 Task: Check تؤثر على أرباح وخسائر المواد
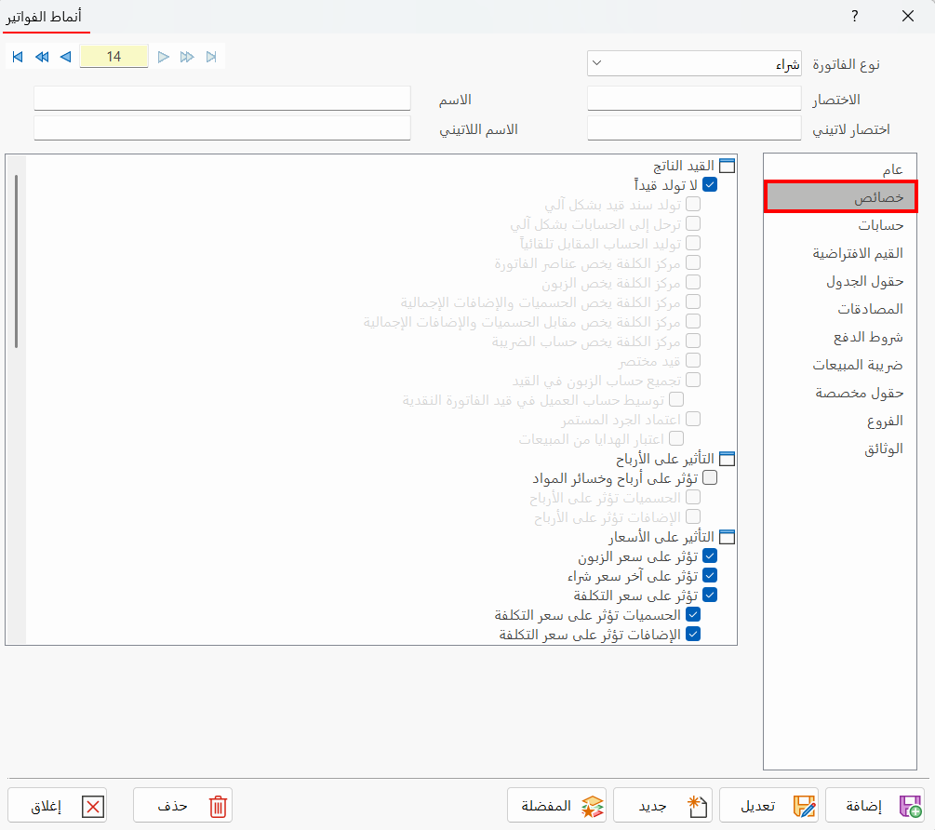click(710, 477)
